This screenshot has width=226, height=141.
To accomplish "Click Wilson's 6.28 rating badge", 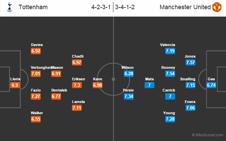I will click(x=129, y=74).
